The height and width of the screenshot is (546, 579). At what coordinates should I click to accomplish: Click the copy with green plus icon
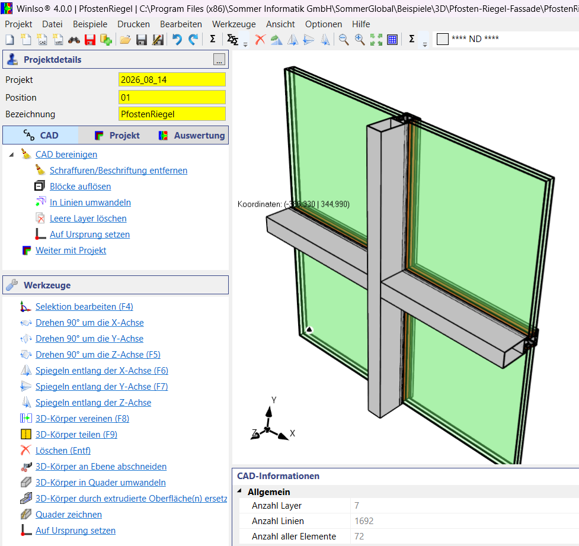click(106, 40)
